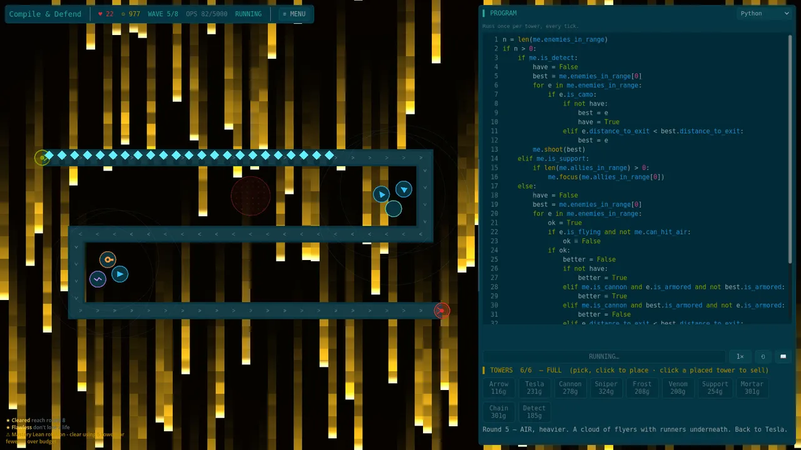The image size is (801, 450).
Task: Pick the Support tower for 254g
Action: click(x=715, y=387)
